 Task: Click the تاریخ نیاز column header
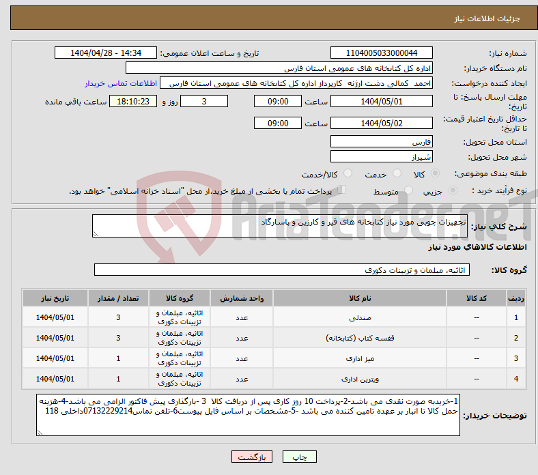click(55, 298)
